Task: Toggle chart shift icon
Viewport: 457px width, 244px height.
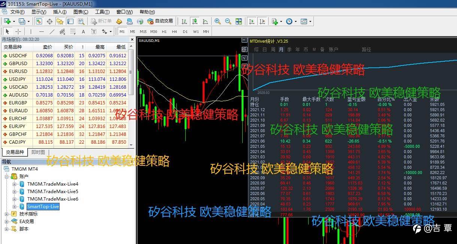Action: (262, 21)
